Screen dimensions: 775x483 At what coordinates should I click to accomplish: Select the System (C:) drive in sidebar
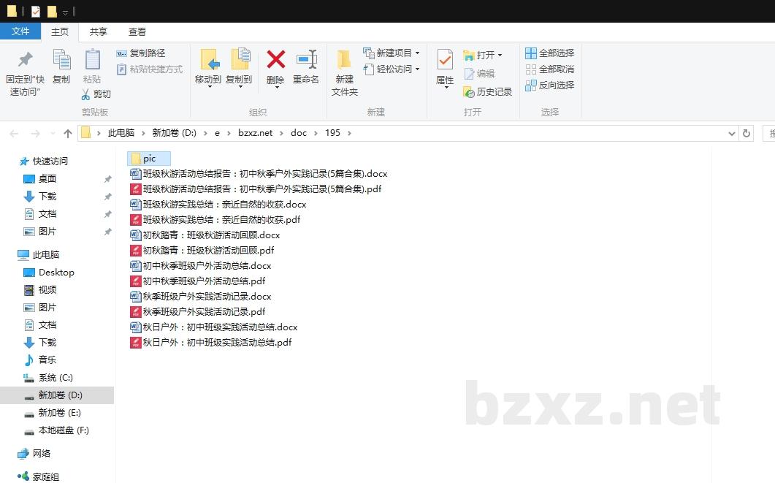click(x=56, y=378)
